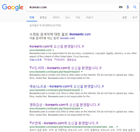
Task: Open sitelink TV/연예 under first result
Action: 48,60
